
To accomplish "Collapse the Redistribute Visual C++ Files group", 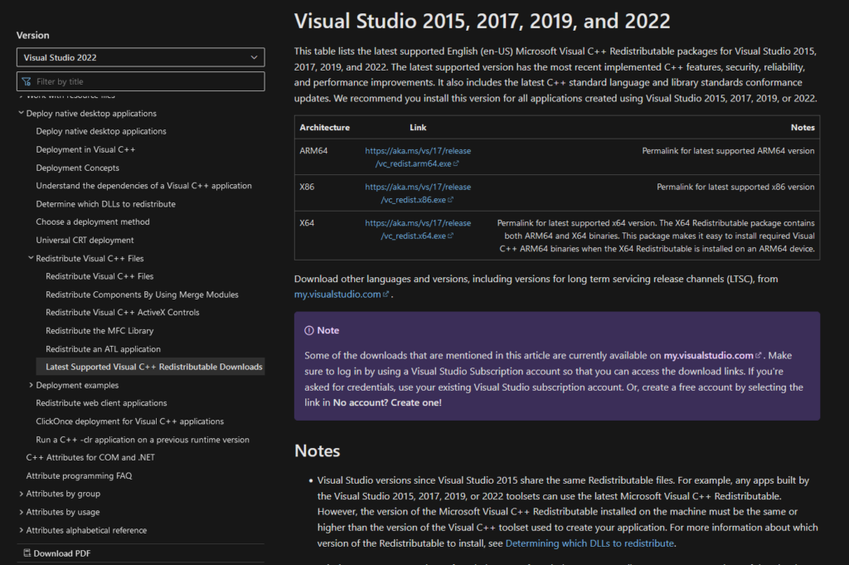I will coord(31,258).
